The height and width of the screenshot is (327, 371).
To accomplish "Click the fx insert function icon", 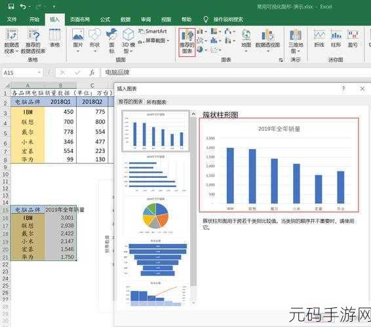I will click(92, 73).
